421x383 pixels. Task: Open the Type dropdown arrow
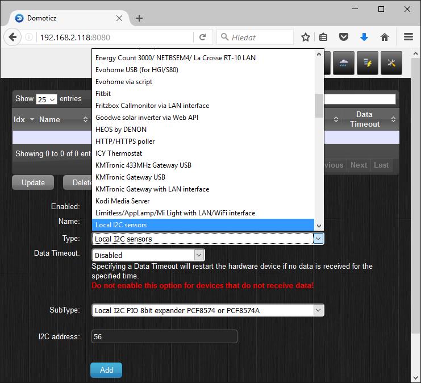tap(318, 239)
